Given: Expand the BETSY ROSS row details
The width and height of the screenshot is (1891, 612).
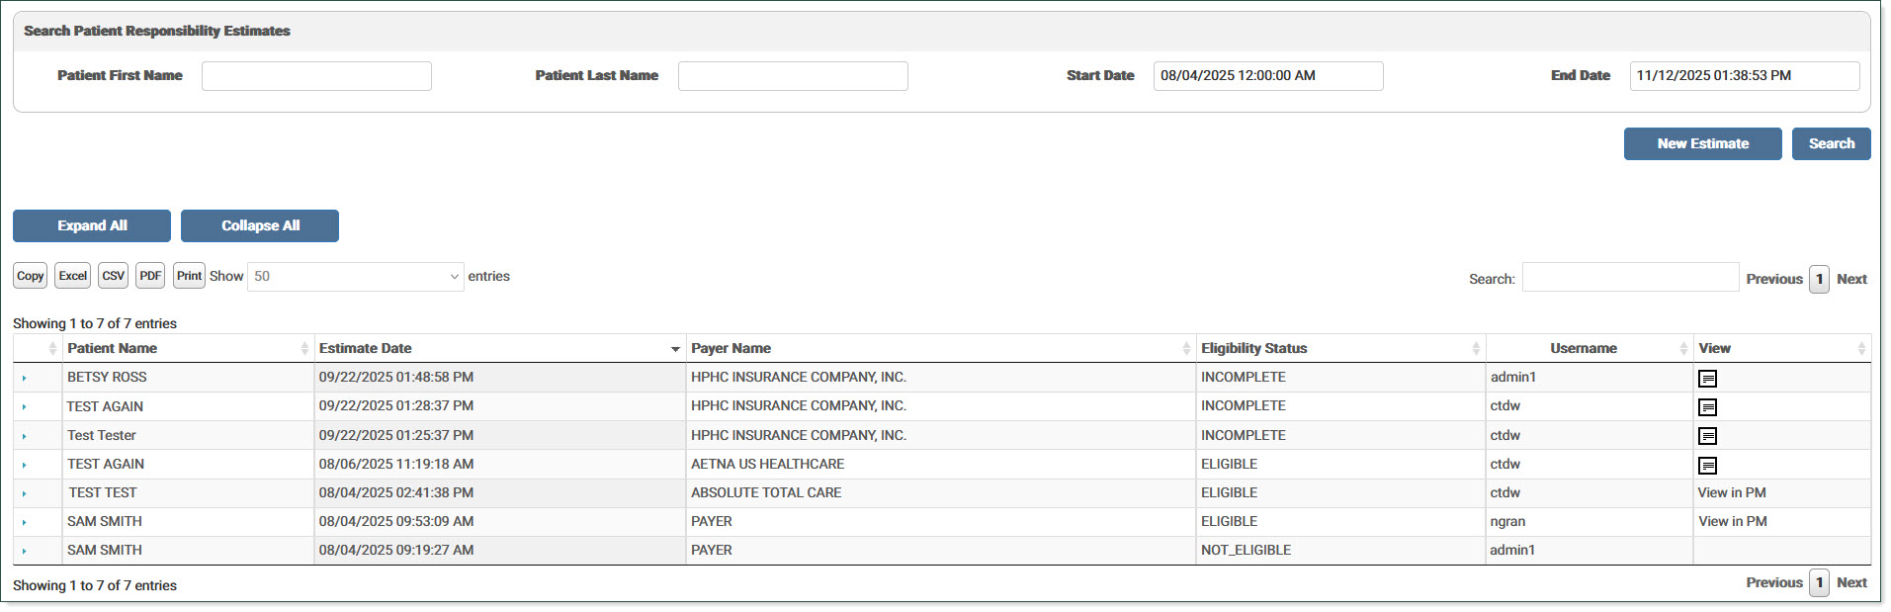Looking at the screenshot, I should 25,379.
